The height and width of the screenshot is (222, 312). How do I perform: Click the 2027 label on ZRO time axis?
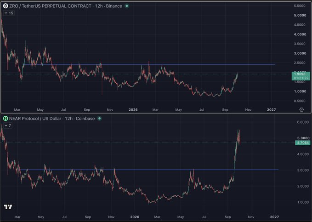272,110
